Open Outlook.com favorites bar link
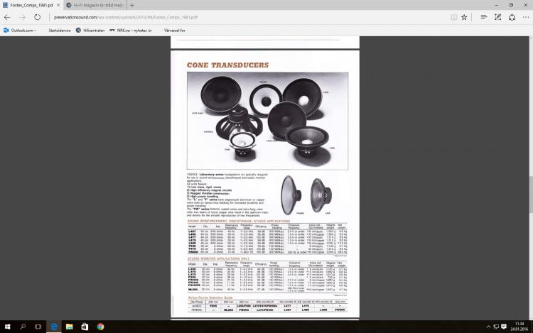Viewport: 533px width, 333px height. point(20,31)
